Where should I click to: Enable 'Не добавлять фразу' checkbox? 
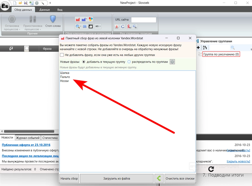[x=62, y=55]
